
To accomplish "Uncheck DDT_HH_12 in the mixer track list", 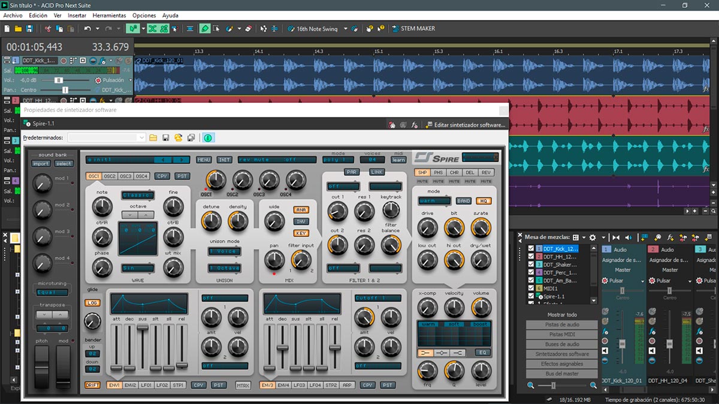I will 530,256.
